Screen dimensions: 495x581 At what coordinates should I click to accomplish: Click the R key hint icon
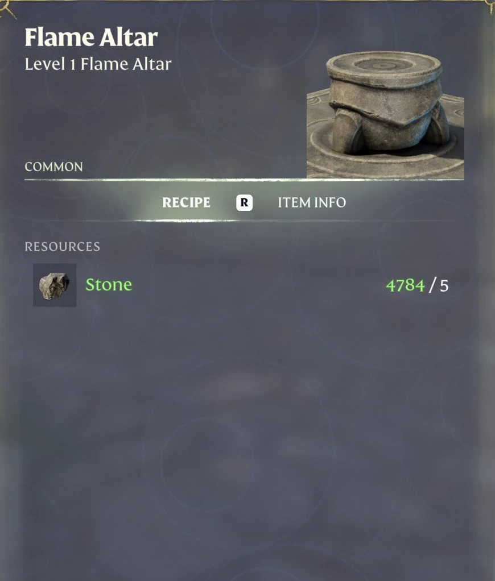pyautogui.click(x=244, y=202)
